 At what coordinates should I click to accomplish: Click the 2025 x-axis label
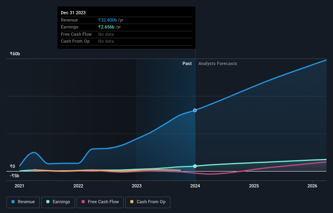pyautogui.click(x=254, y=186)
